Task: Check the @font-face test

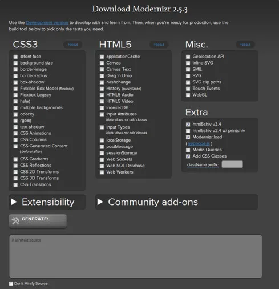Action: click(15, 57)
